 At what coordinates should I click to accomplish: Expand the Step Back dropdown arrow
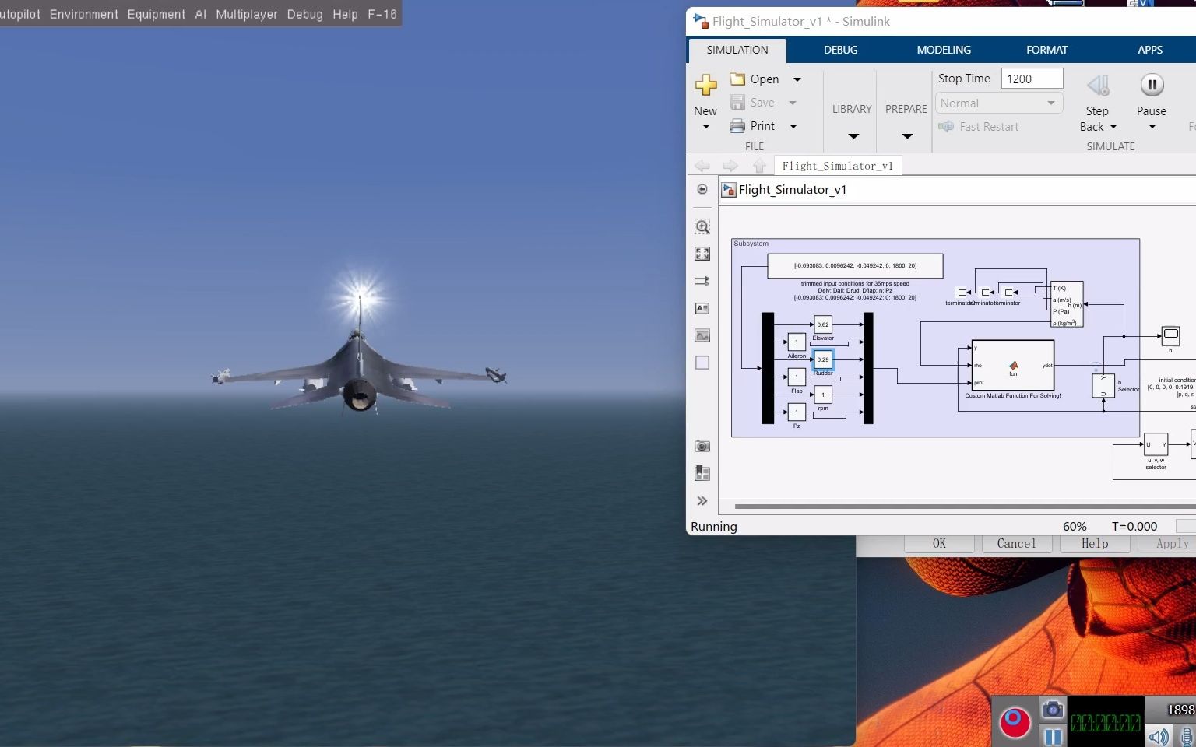tap(1113, 127)
